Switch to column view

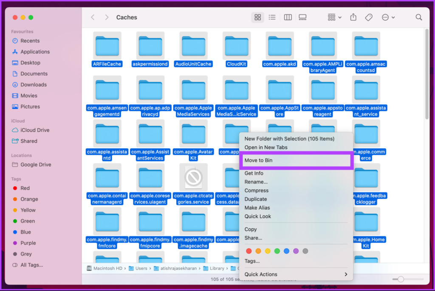pos(288,17)
